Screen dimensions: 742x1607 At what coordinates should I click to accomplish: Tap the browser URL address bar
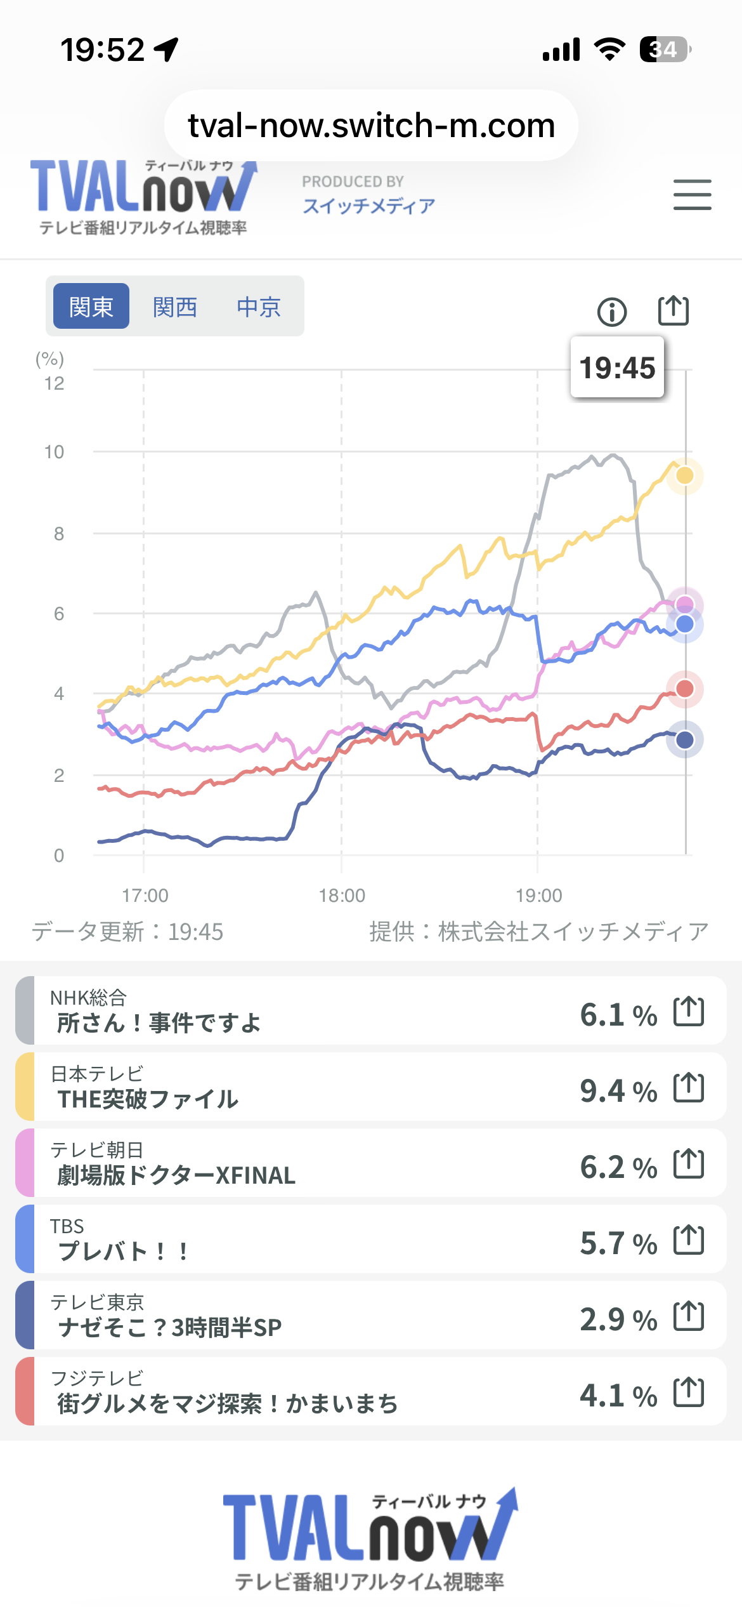pyautogui.click(x=371, y=126)
